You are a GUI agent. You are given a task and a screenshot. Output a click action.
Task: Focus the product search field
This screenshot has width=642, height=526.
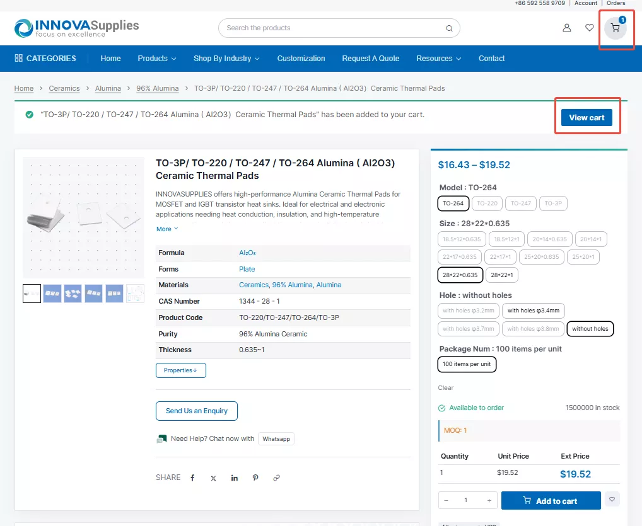click(339, 28)
